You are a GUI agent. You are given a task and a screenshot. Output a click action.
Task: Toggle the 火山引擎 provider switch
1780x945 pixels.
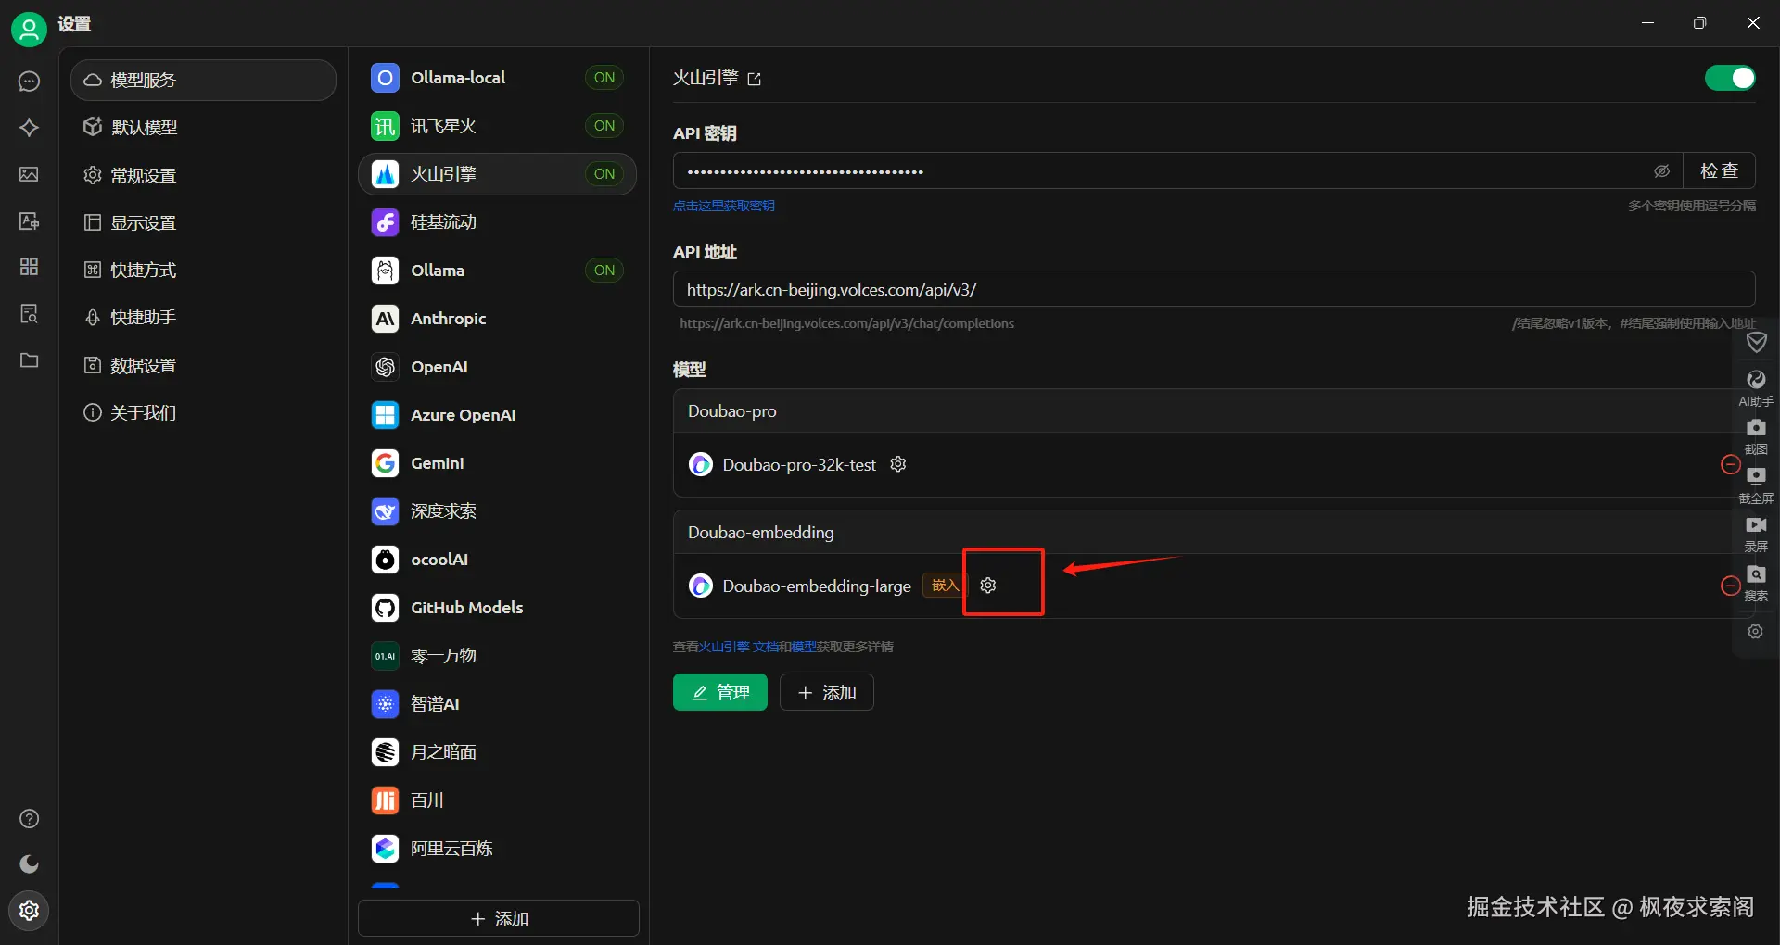pos(1730,78)
